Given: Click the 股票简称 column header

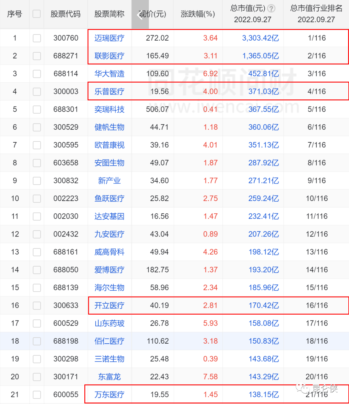Looking at the screenshot, I should (x=109, y=14).
